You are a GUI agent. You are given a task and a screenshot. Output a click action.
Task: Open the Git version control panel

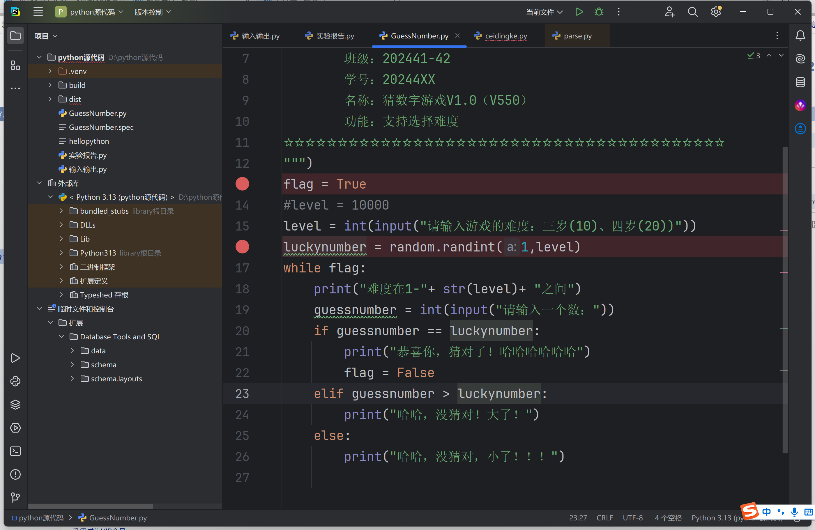(x=15, y=497)
